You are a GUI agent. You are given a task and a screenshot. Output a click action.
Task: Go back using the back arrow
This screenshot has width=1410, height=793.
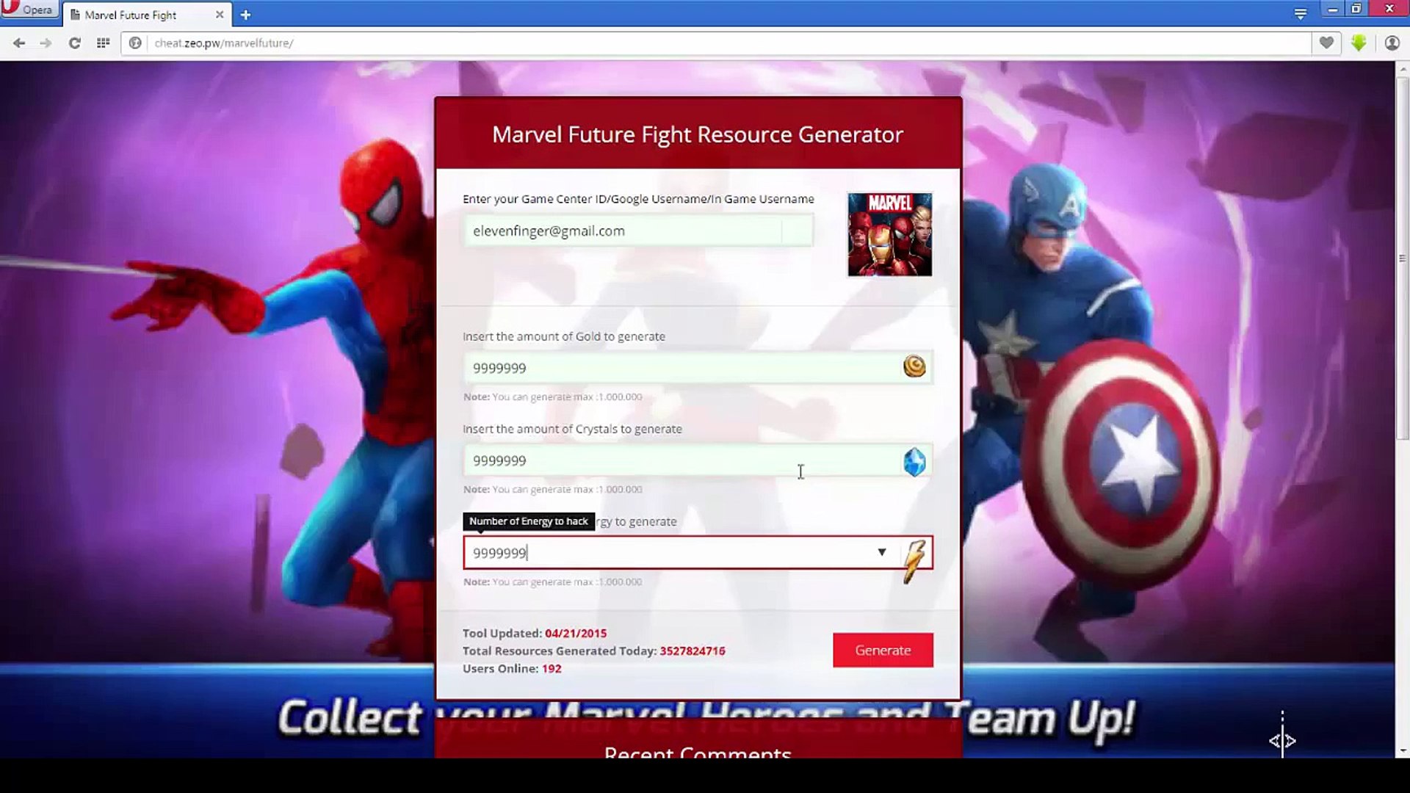click(x=19, y=43)
